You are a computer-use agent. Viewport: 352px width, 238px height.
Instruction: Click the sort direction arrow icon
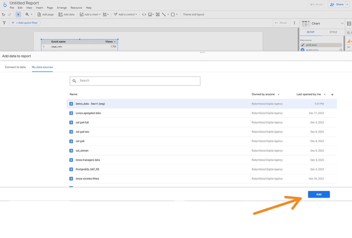tap(332, 94)
